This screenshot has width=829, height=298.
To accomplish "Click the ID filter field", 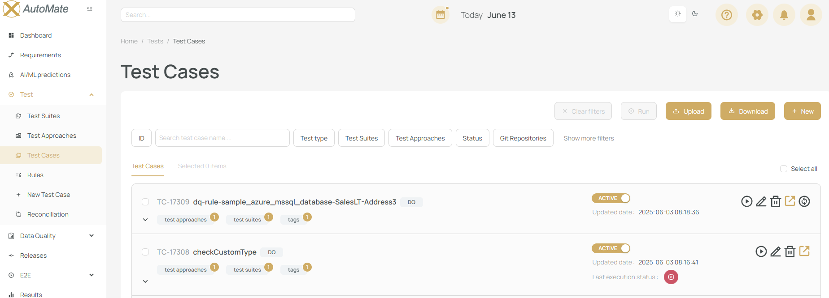I will click(141, 138).
